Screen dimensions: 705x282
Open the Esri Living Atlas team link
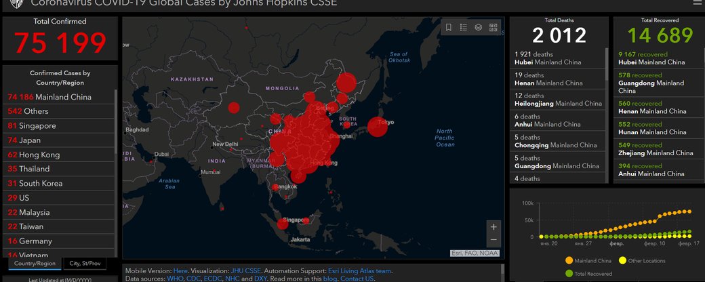tap(360, 271)
